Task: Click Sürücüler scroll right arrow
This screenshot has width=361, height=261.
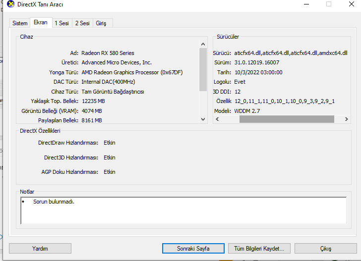Action: (346, 119)
